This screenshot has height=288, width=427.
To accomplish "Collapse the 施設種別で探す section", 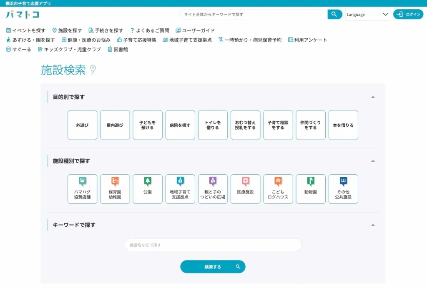I will (373, 161).
